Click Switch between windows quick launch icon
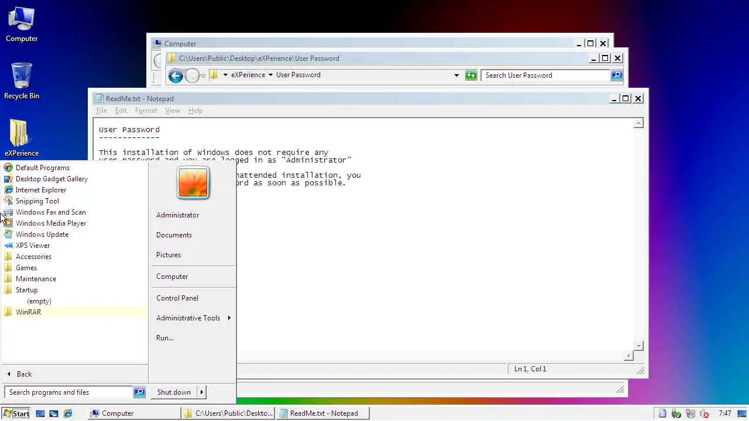Viewport: 749px width, 421px height. coord(54,413)
